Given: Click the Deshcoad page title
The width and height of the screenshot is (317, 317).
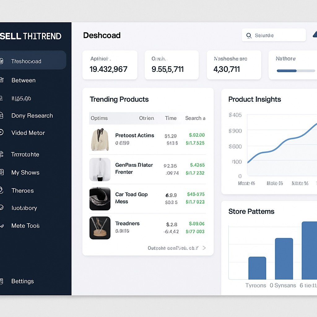Looking at the screenshot, I should point(102,35).
